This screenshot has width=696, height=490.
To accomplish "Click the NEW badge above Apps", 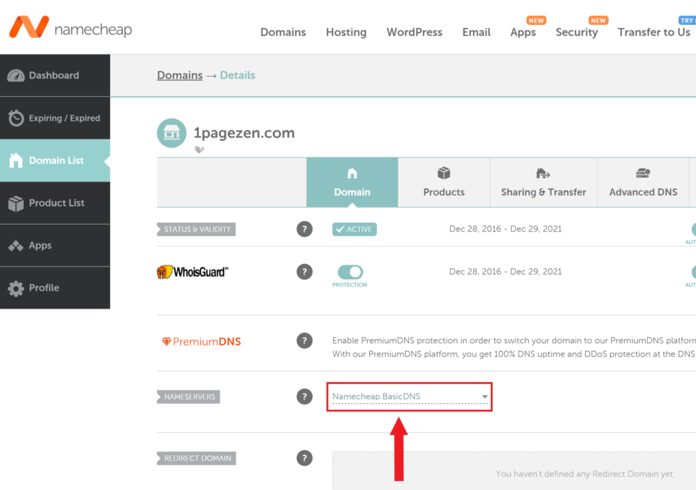I will click(536, 20).
